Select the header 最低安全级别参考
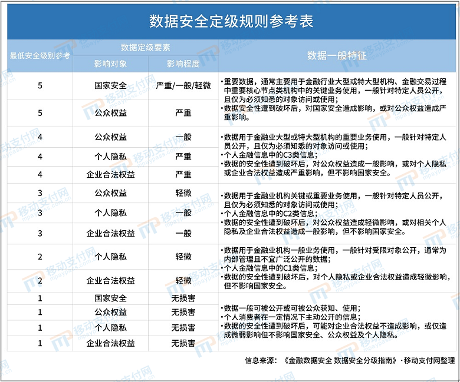This screenshot has height=382, width=460. [x=40, y=55]
